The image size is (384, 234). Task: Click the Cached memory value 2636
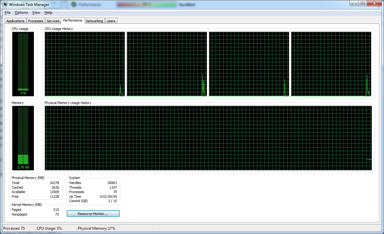[x=55, y=187]
